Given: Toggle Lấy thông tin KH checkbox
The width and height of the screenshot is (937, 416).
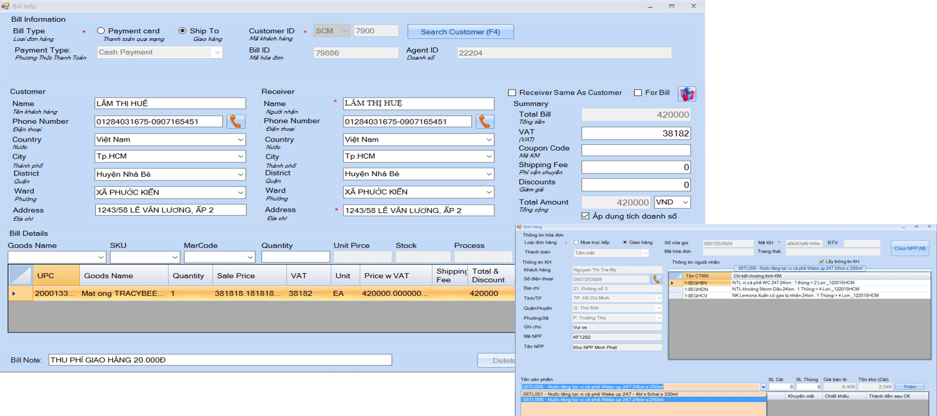Looking at the screenshot, I should (x=821, y=262).
